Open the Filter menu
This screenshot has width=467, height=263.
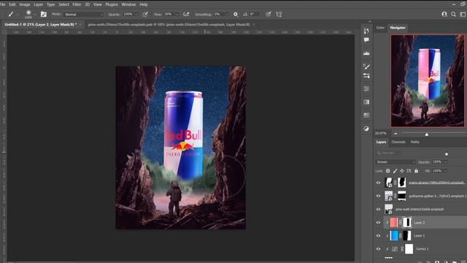point(77,4)
